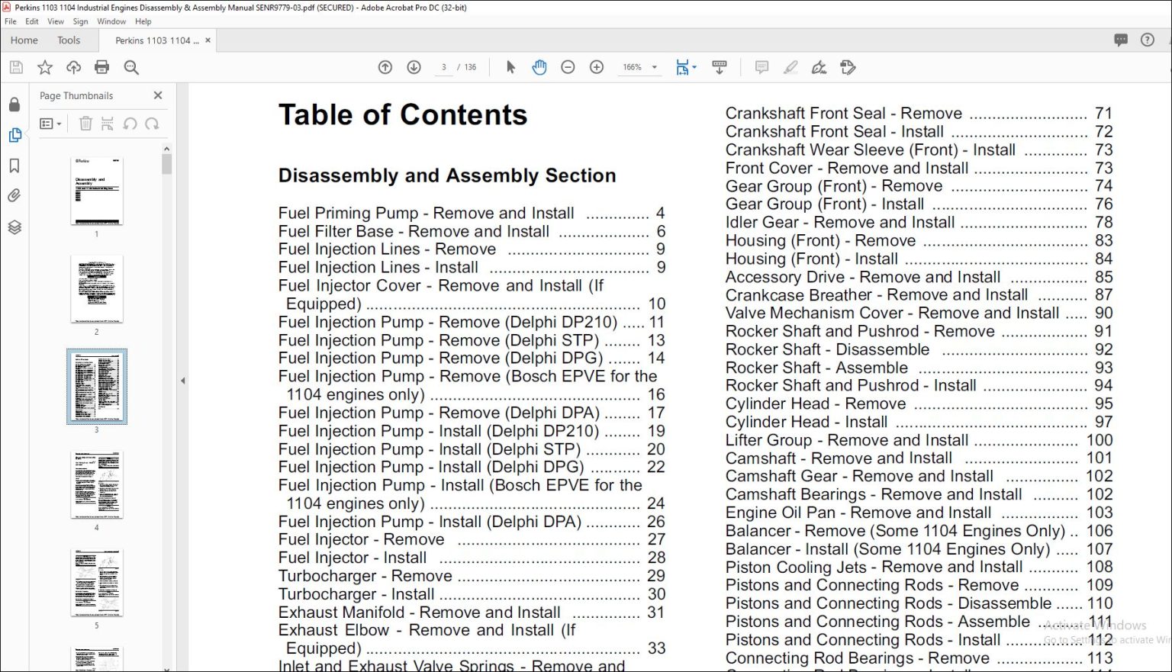Viewport: 1172px width, 672px height.
Task: Click the upload to cloud icon
Action: [73, 67]
